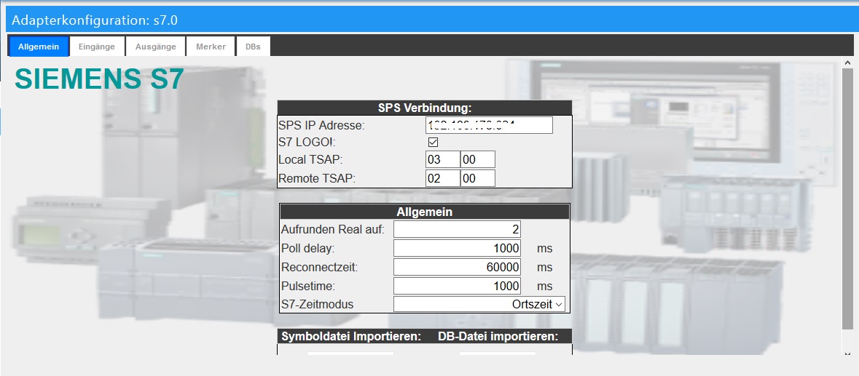Viewport: 859px width, 376px height.
Task: Click the Remote TSAP label
Action: click(x=317, y=179)
